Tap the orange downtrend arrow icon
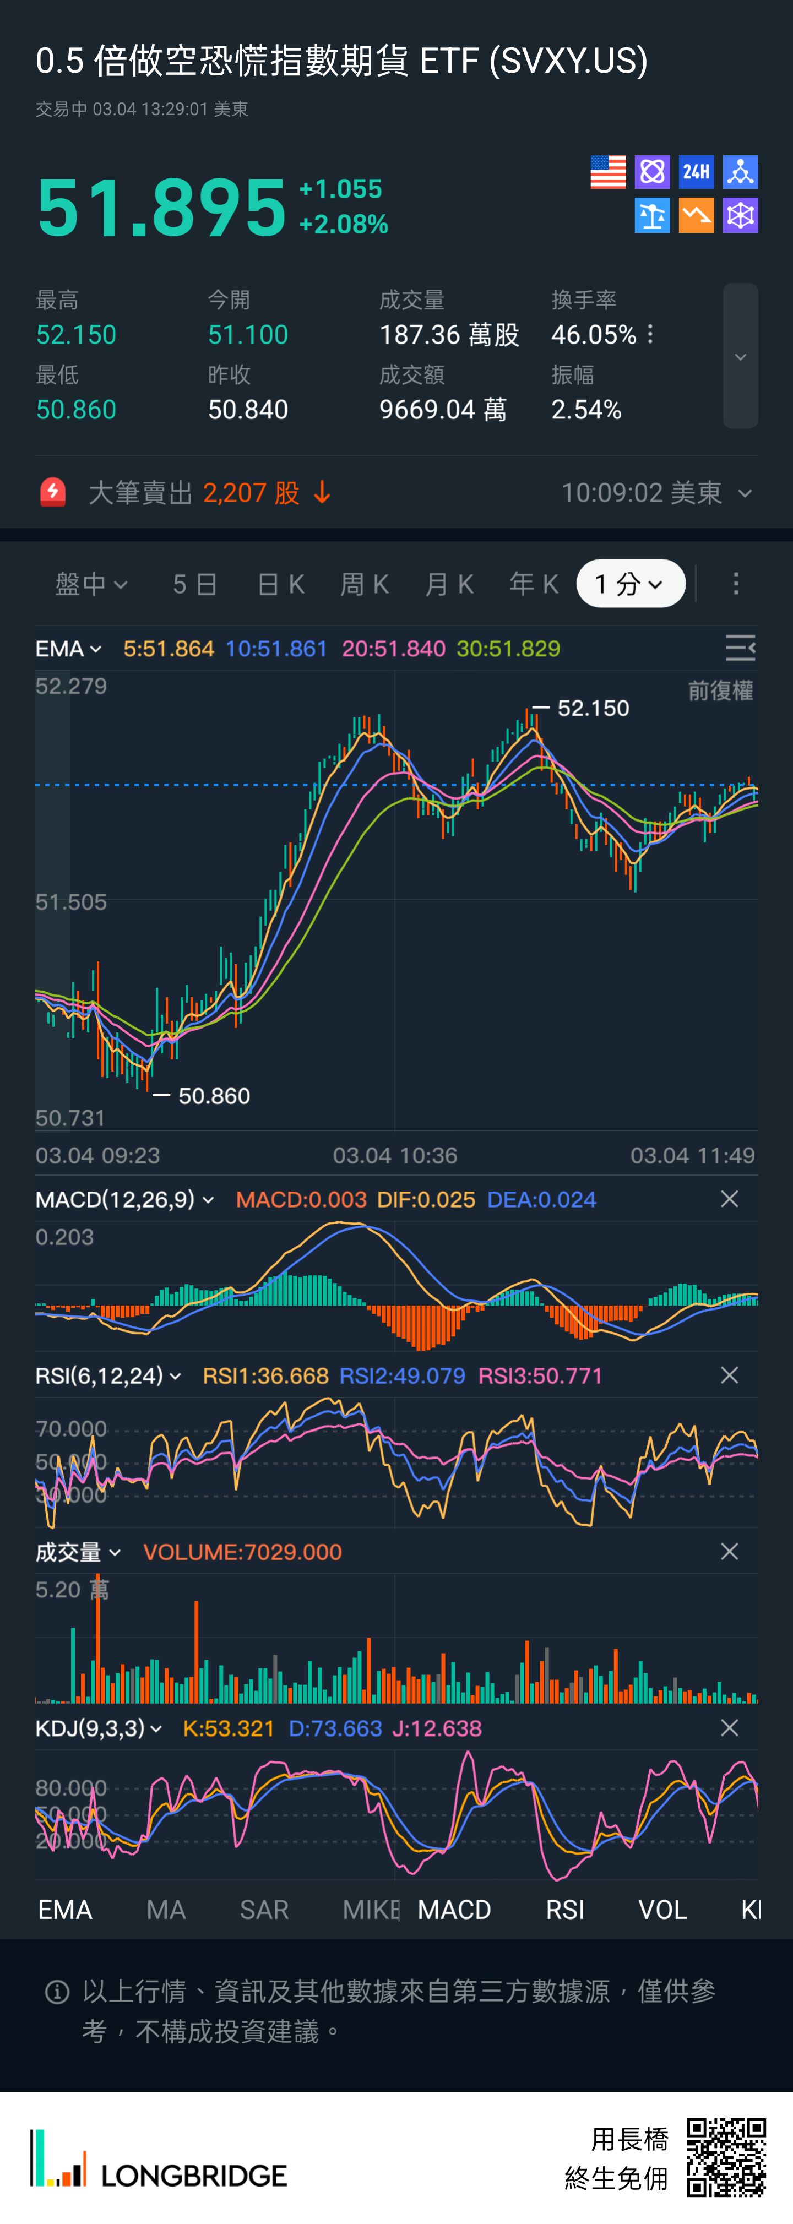Screen dimensions: 793x2224 (x=696, y=216)
